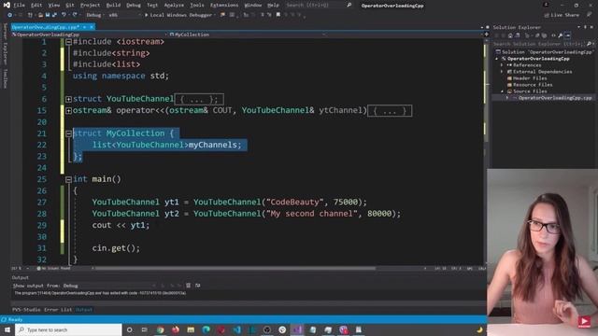The image size is (598, 336).
Task: Open the File menu
Action: 19,6
